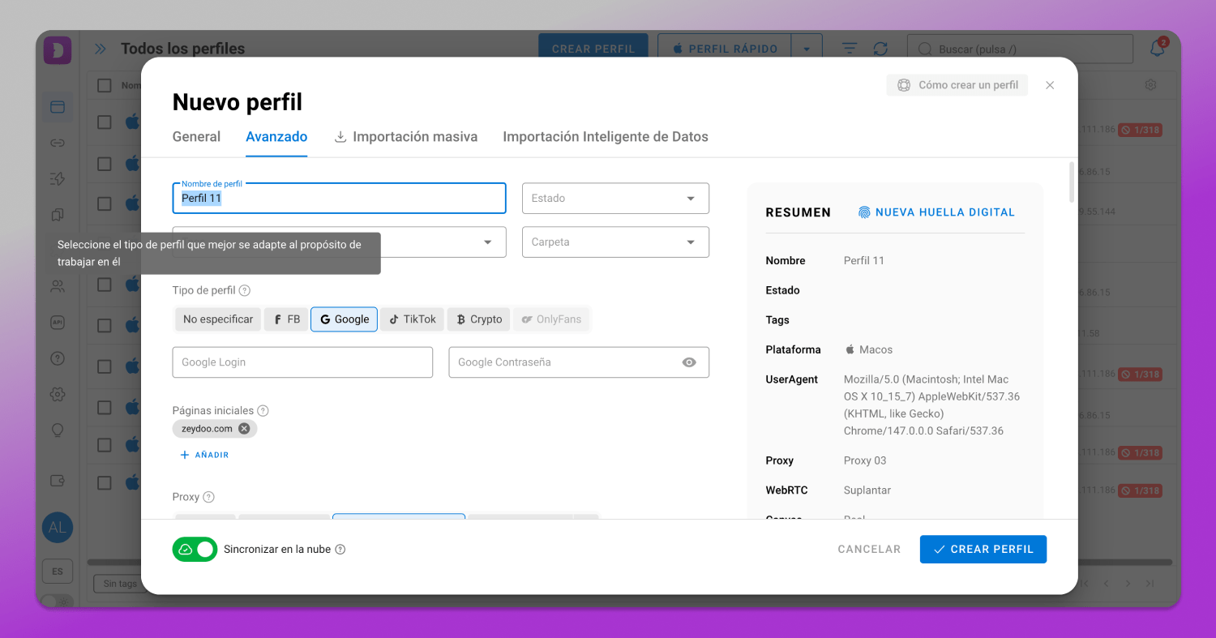Click into the Google Contraseña field
This screenshot has width=1216, height=638.
click(579, 362)
